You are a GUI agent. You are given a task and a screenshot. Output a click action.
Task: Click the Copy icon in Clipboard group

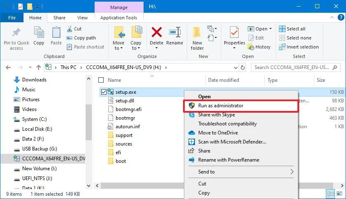[39, 32]
